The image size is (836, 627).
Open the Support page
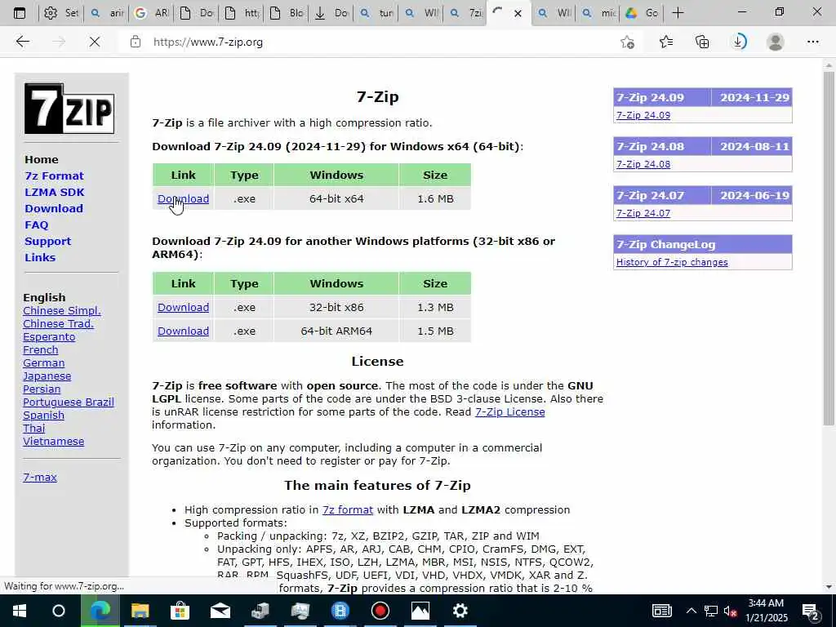coord(47,241)
